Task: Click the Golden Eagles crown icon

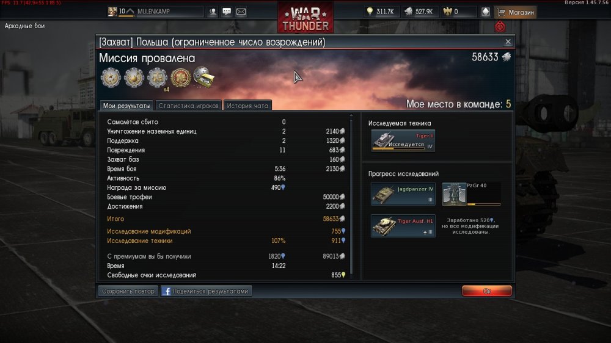Action: [x=447, y=12]
